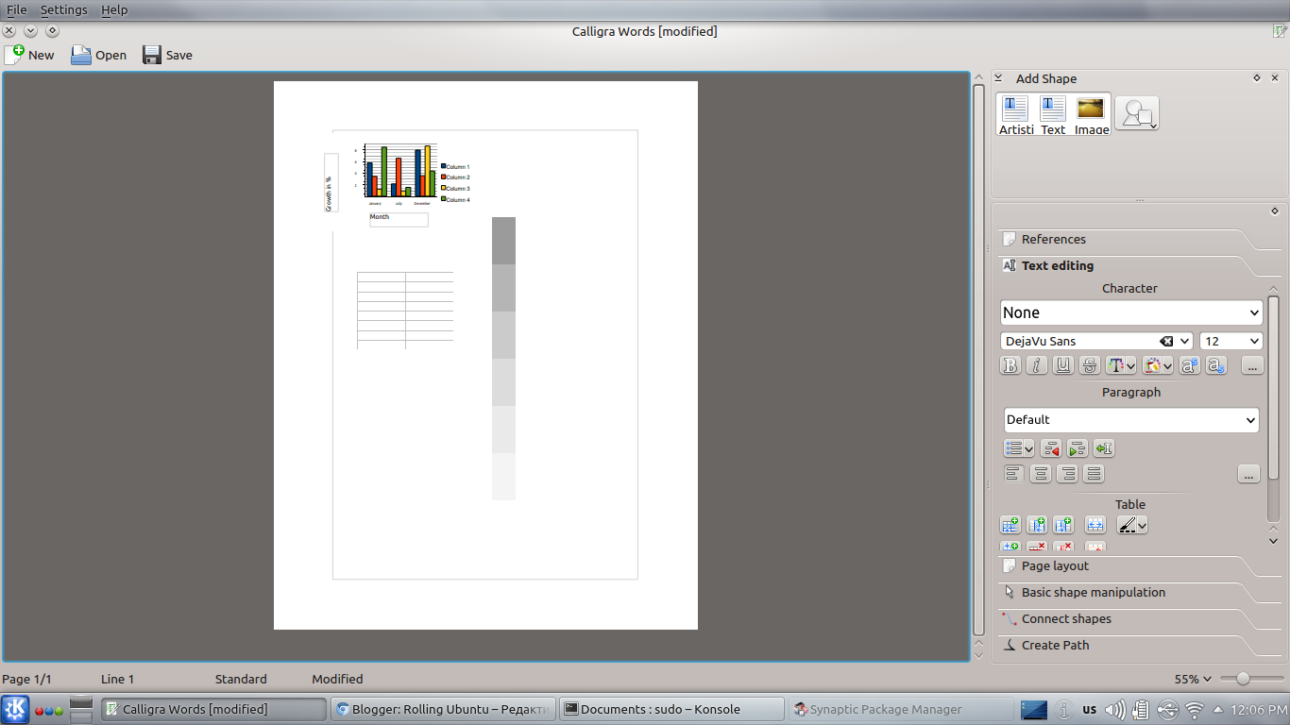Center align the paragraph
Screen dimensions: 1290x725
point(1040,473)
